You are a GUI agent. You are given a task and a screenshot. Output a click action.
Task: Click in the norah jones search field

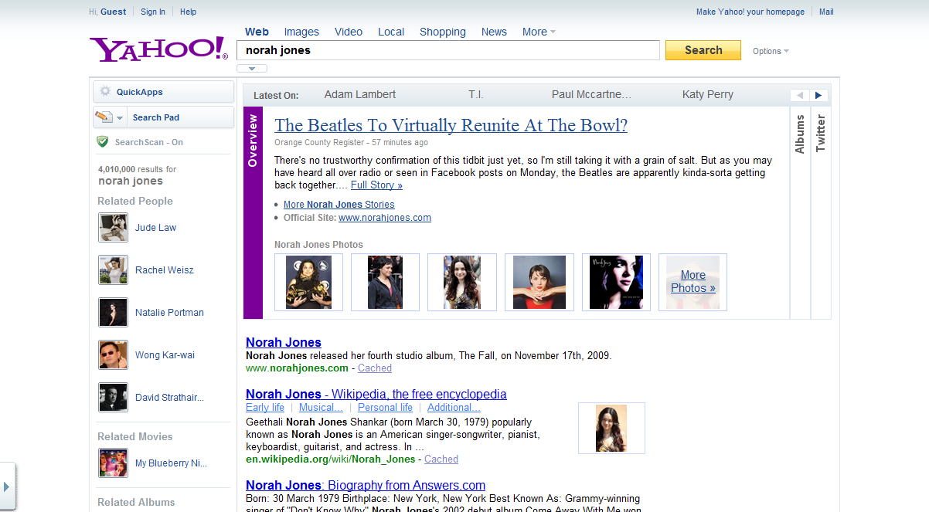tap(448, 50)
